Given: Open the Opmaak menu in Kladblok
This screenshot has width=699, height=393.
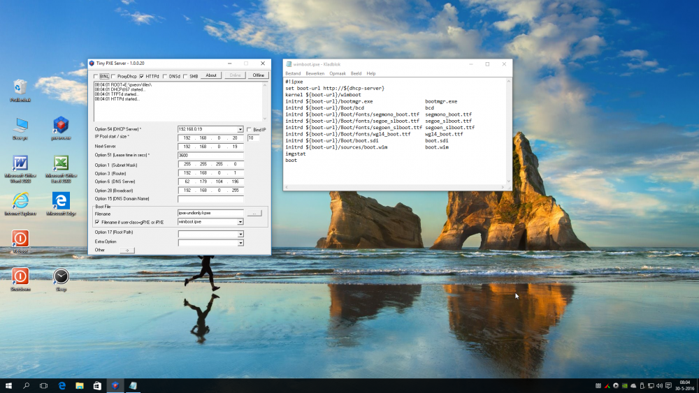Looking at the screenshot, I should click(338, 73).
